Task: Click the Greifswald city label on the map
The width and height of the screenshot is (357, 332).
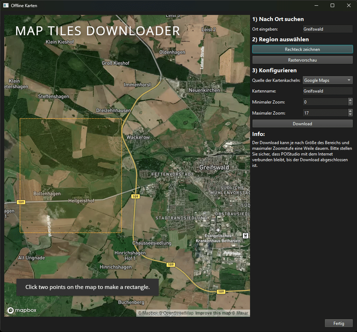Action: point(214,167)
